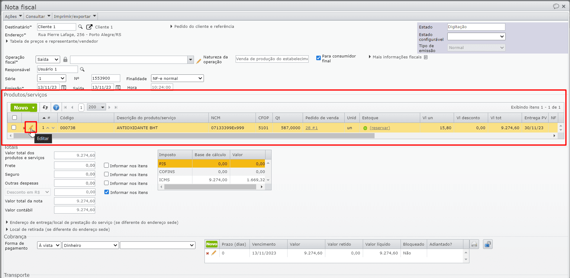This screenshot has width=570, height=278.
Task: Click the Nº invoice number field
Action: point(106,78)
